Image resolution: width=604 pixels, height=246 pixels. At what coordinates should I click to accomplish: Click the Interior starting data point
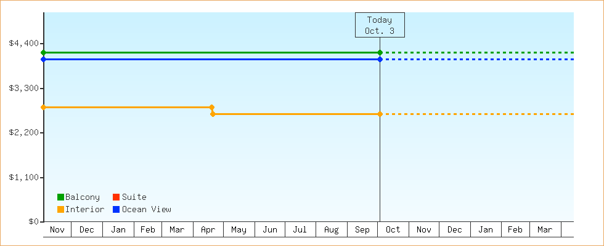pos(43,108)
